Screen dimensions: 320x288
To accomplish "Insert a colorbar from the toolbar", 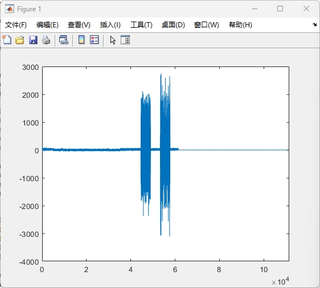I will coord(81,40).
